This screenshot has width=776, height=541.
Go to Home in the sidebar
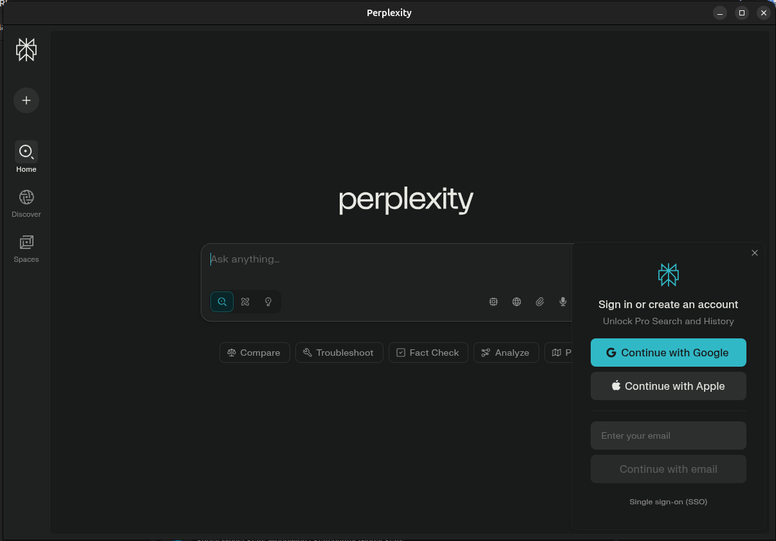click(26, 152)
